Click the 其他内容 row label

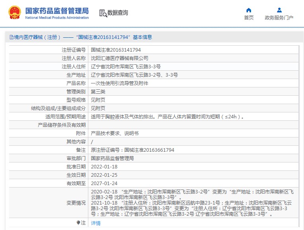click(x=76, y=142)
